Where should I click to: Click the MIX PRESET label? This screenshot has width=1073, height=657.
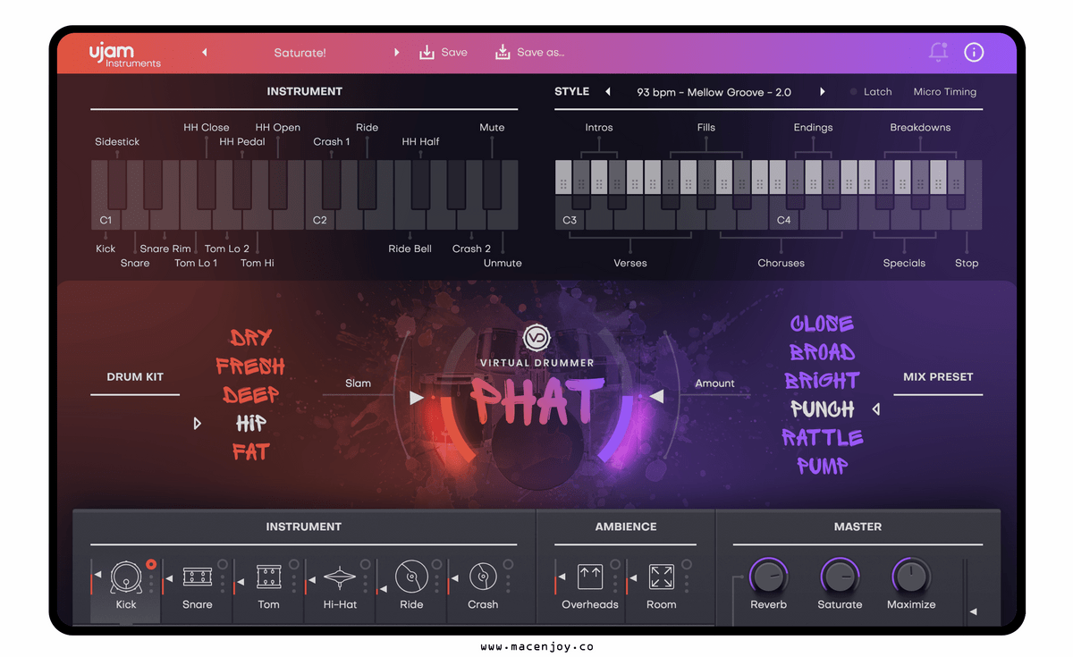(x=938, y=377)
